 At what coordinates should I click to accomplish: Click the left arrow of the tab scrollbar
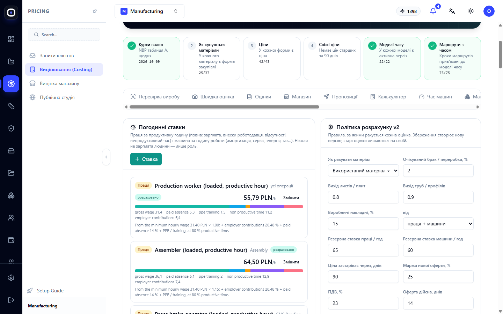point(126,107)
